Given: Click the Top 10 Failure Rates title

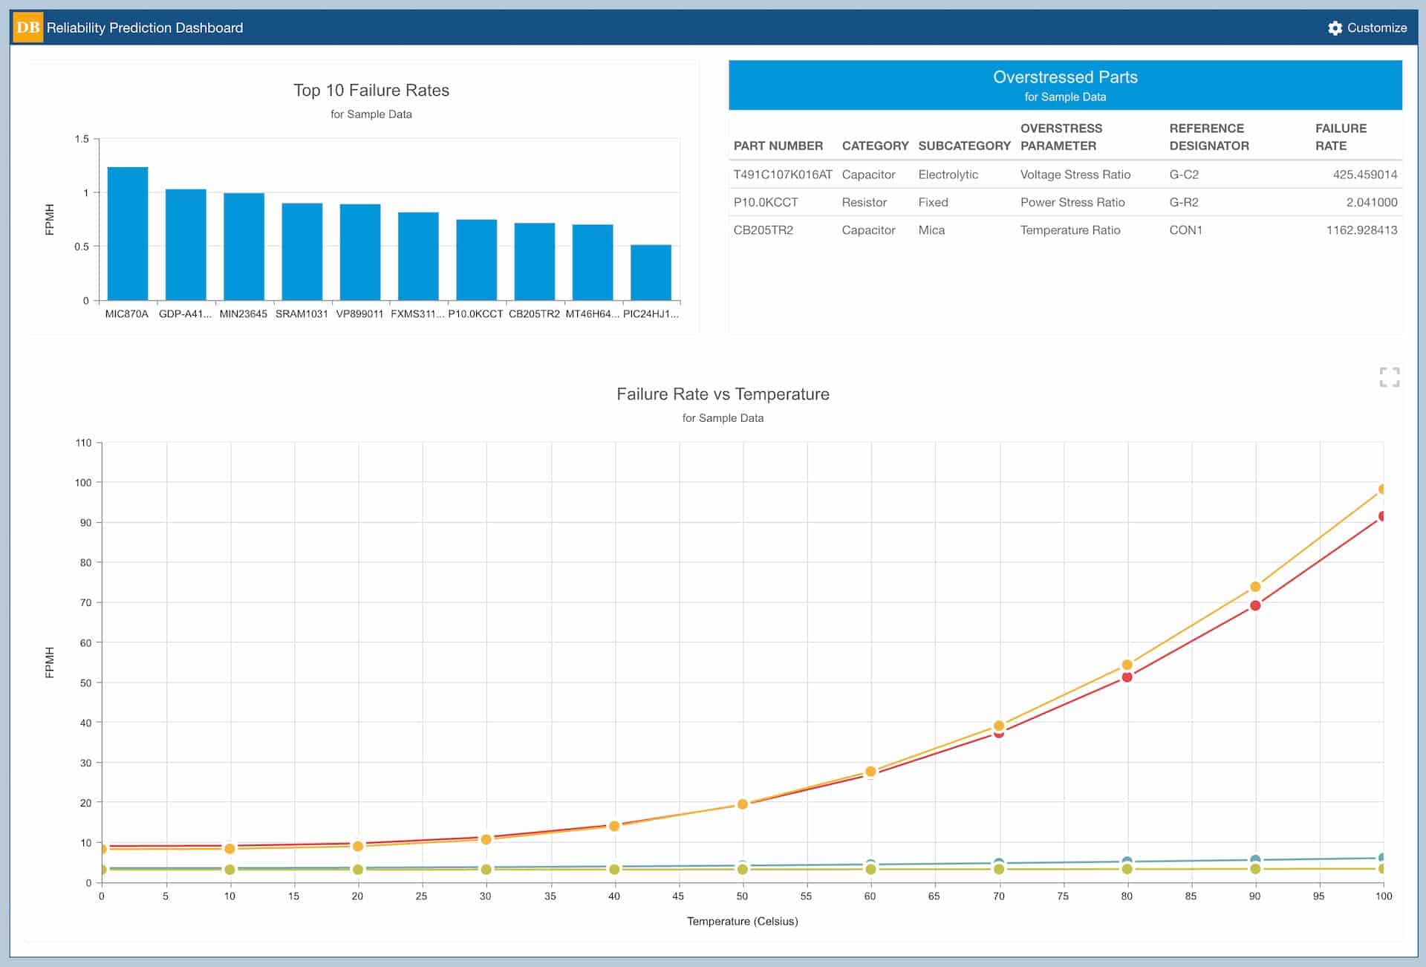Looking at the screenshot, I should [371, 90].
